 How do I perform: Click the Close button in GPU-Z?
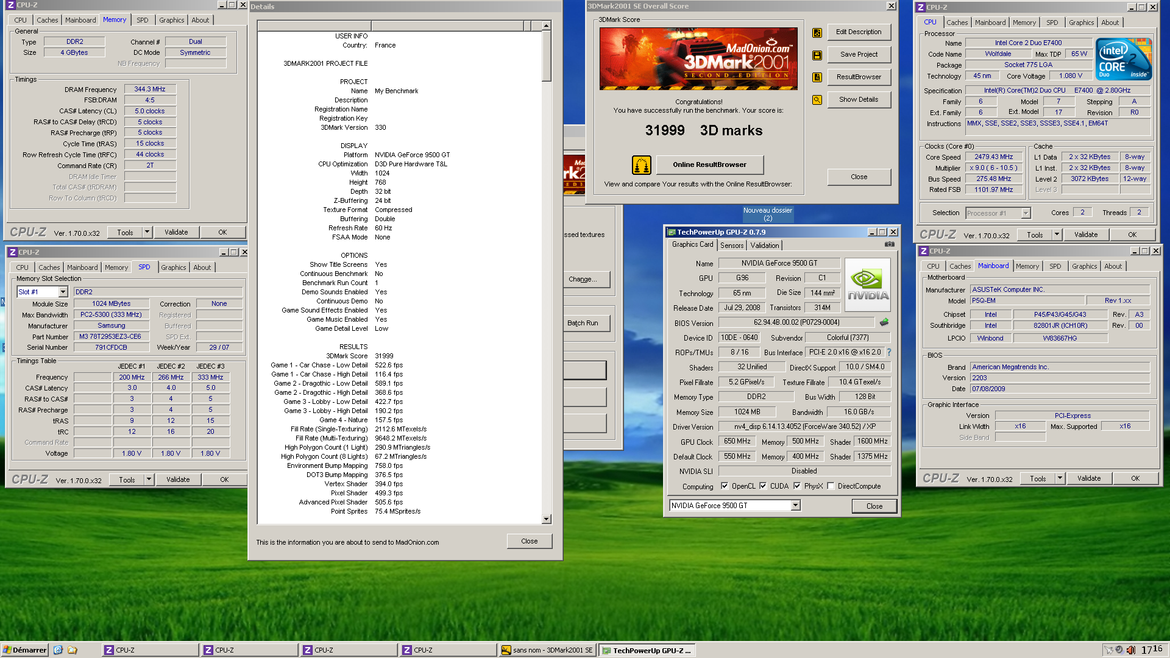874,506
